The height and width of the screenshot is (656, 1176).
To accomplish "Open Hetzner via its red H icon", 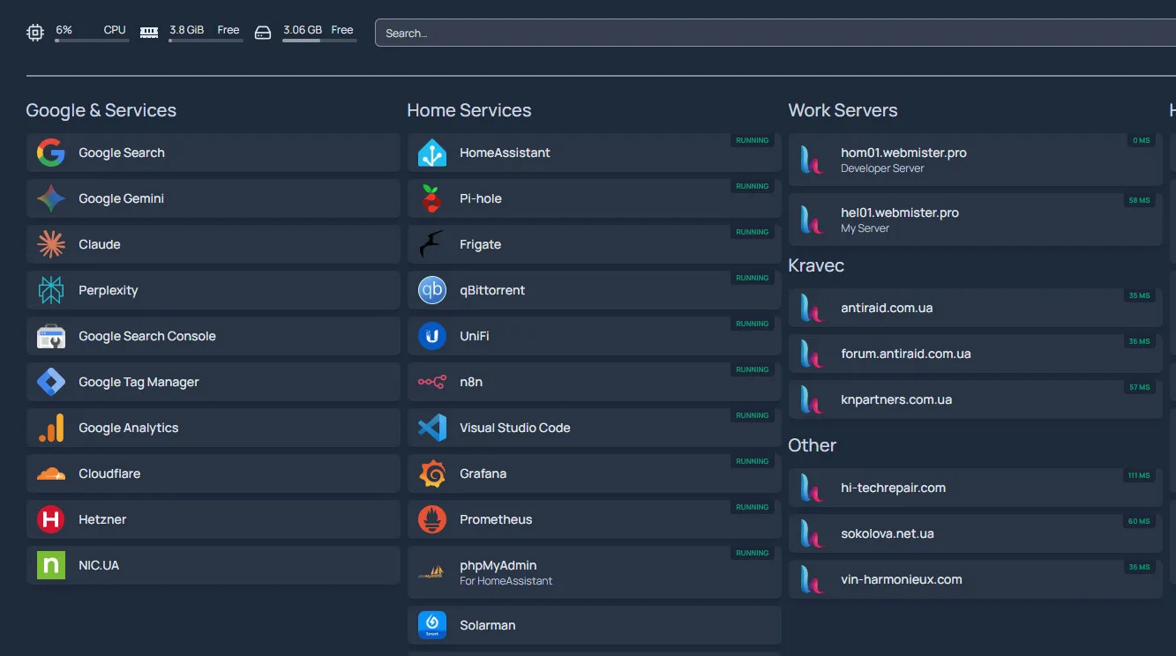I will (x=51, y=519).
